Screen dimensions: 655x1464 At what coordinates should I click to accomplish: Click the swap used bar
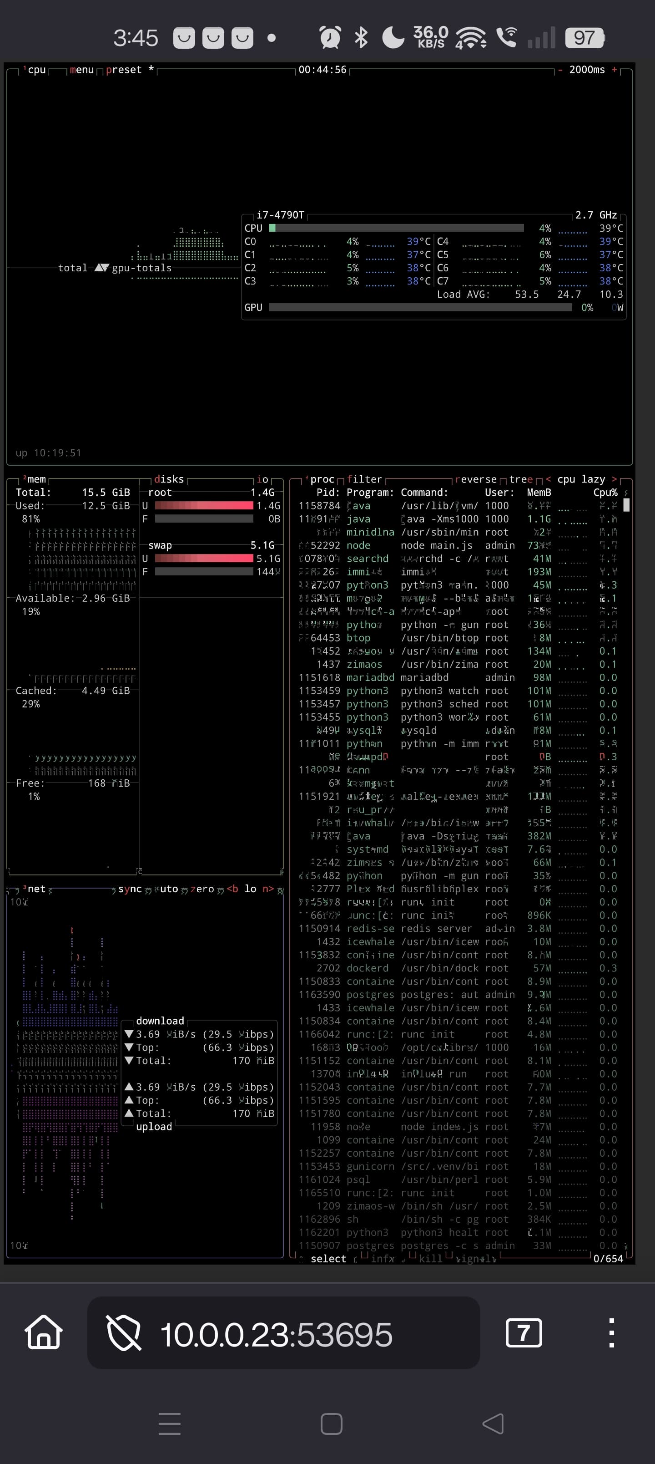(204, 558)
